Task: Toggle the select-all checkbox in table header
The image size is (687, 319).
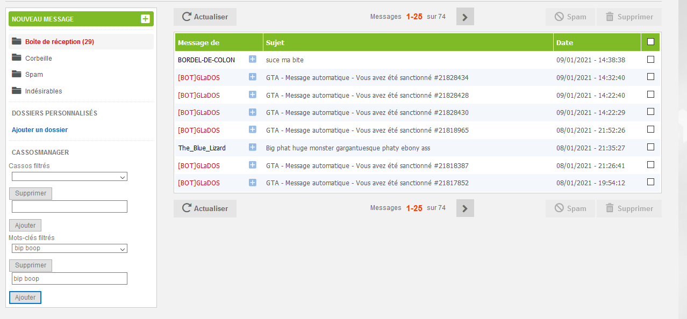Action: [650, 42]
